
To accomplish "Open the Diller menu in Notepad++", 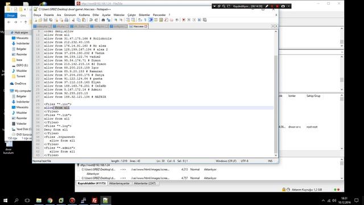I will [96, 15].
